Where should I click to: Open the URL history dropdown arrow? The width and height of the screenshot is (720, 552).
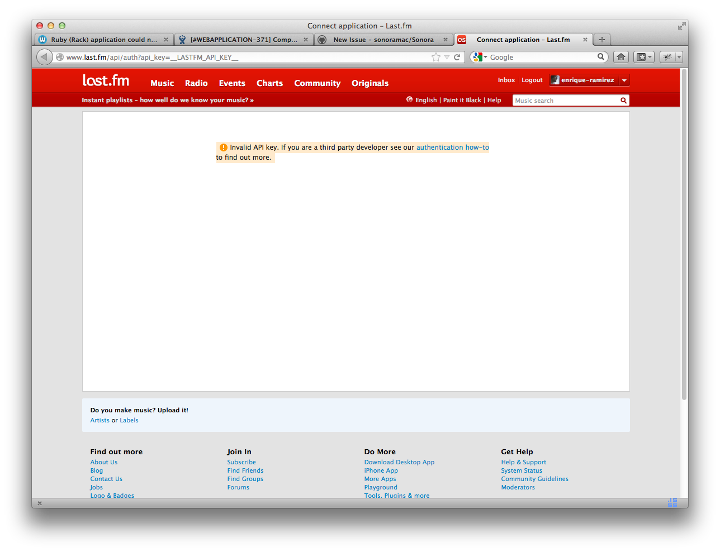pyautogui.click(x=447, y=57)
